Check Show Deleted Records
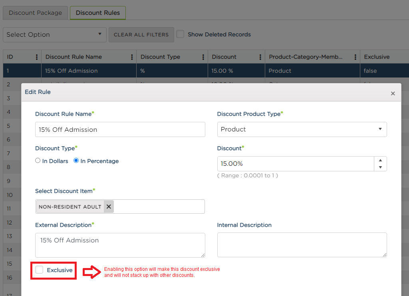This screenshot has width=409, height=296. (x=180, y=34)
